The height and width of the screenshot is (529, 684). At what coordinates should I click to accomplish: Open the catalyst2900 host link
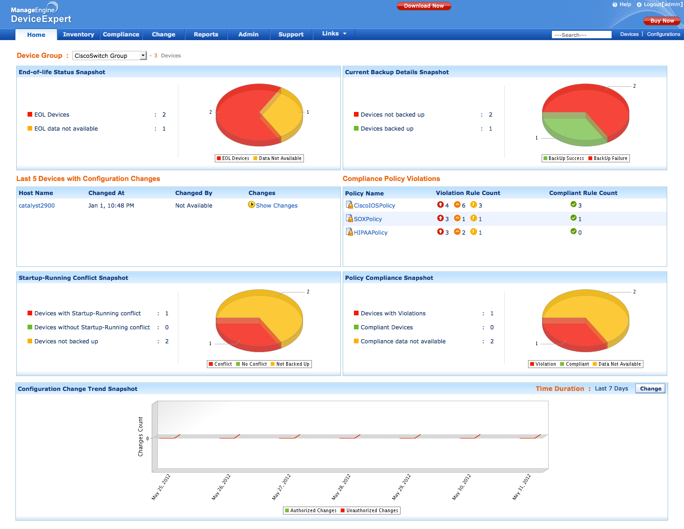[37, 206]
